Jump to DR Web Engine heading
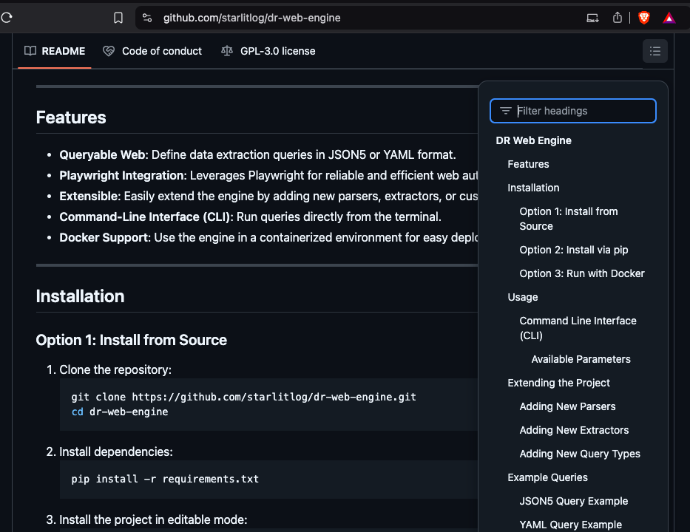 click(x=533, y=140)
